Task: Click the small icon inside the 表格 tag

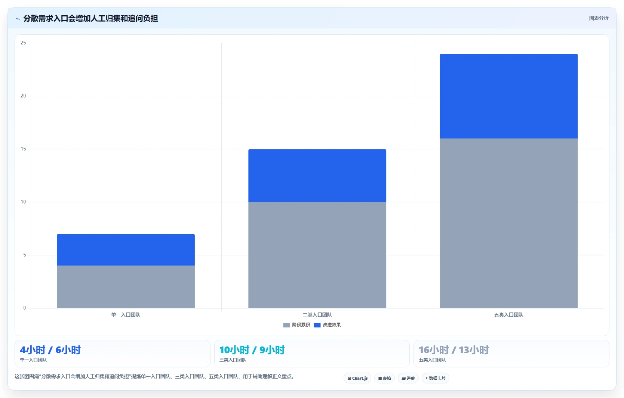Action: (380, 379)
